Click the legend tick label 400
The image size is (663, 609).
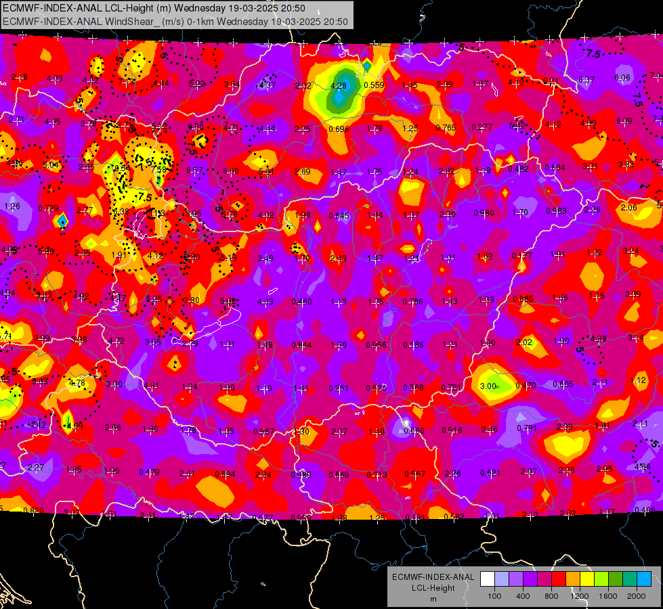pyautogui.click(x=523, y=596)
